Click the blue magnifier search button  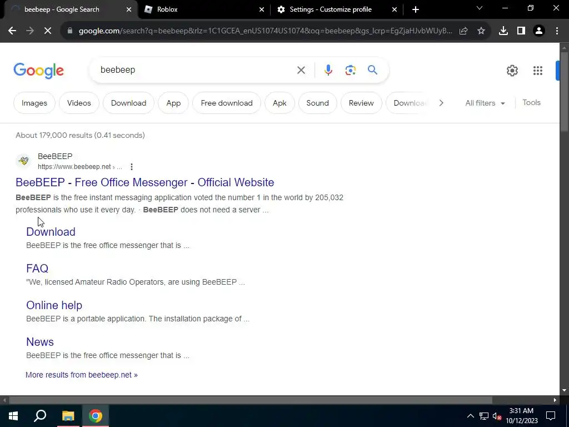(x=372, y=69)
